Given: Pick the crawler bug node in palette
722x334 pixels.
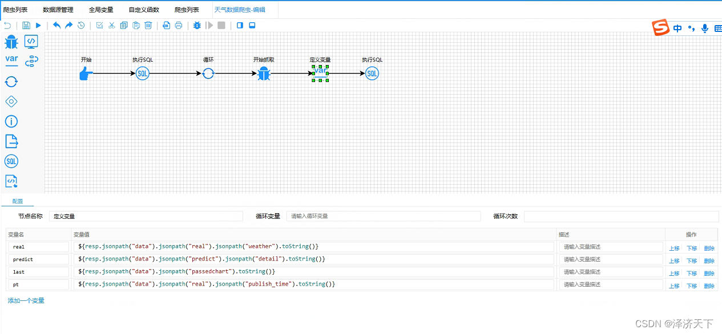Looking at the screenshot, I should (11, 42).
